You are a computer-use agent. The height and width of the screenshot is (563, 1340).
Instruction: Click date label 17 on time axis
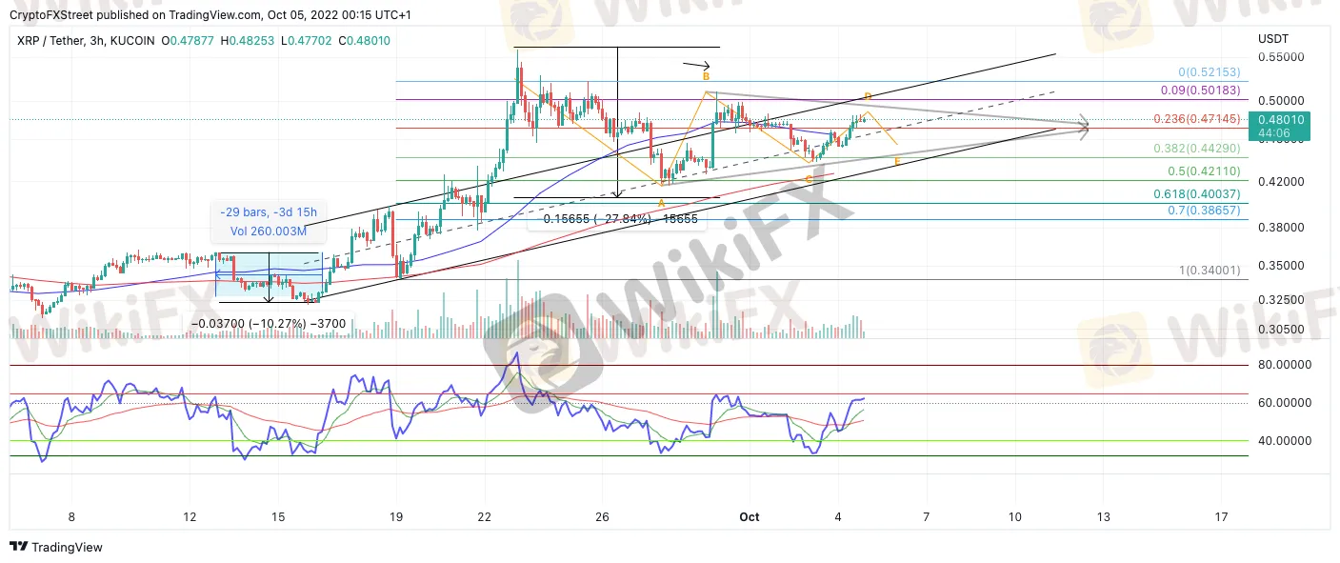[1221, 516]
